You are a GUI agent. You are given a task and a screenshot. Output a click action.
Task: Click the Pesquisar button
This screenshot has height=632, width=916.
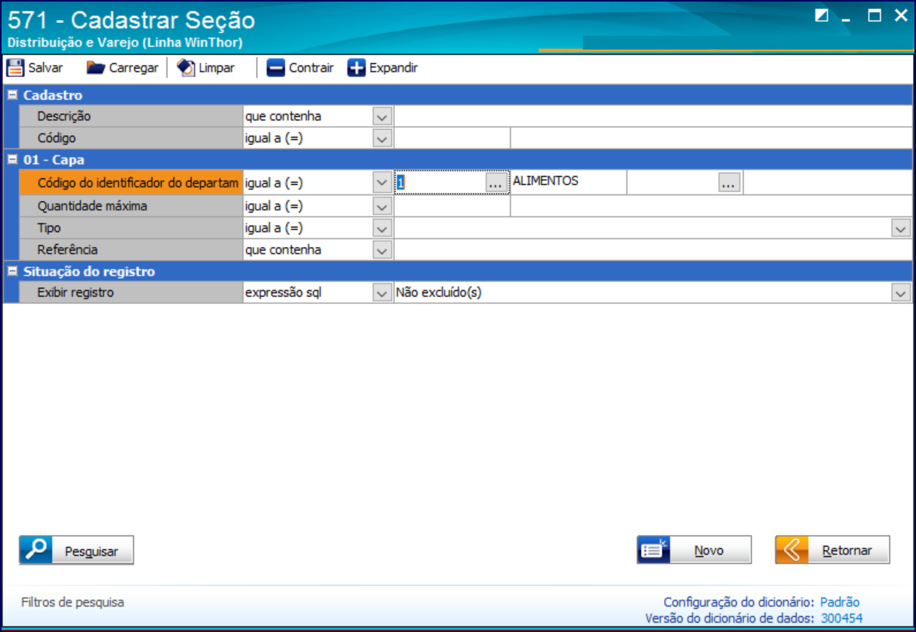[77, 551]
